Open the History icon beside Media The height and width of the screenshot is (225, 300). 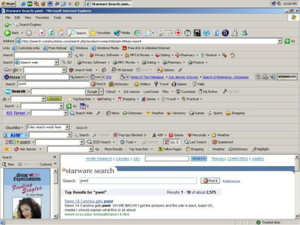point(137,33)
